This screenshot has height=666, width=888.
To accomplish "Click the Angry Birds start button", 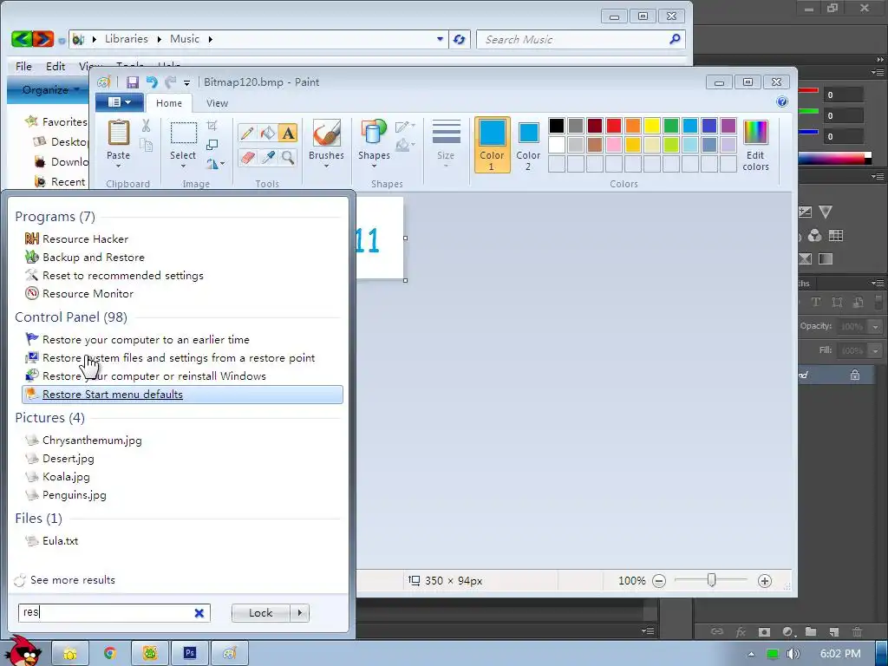I will pyautogui.click(x=23, y=651).
